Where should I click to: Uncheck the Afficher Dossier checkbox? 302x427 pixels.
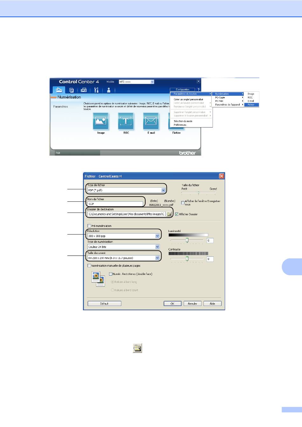click(x=177, y=214)
